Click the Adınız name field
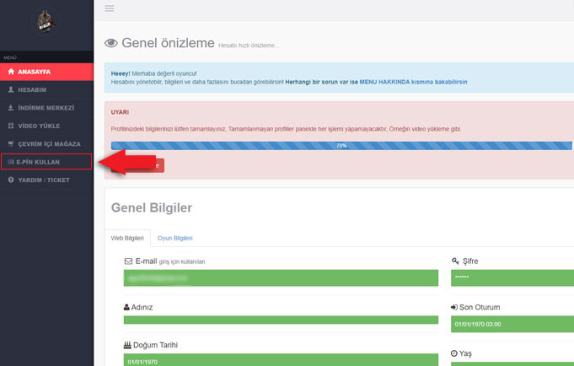 pyautogui.click(x=281, y=320)
